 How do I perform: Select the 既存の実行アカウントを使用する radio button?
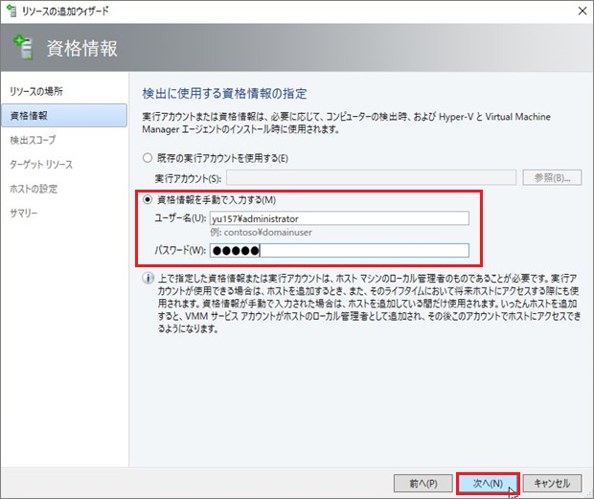coord(147,158)
